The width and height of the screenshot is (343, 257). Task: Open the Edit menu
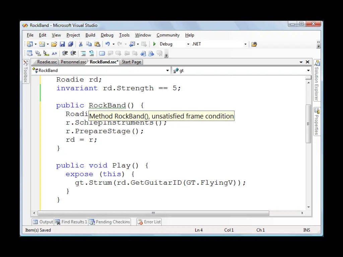43,35
